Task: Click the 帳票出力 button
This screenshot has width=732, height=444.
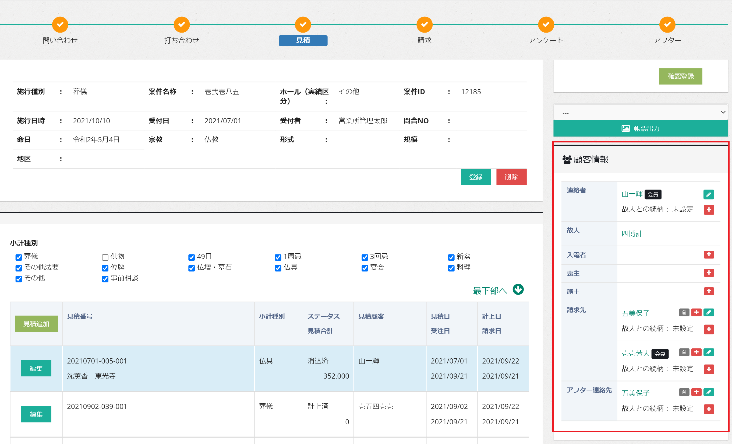Action: pos(641,128)
